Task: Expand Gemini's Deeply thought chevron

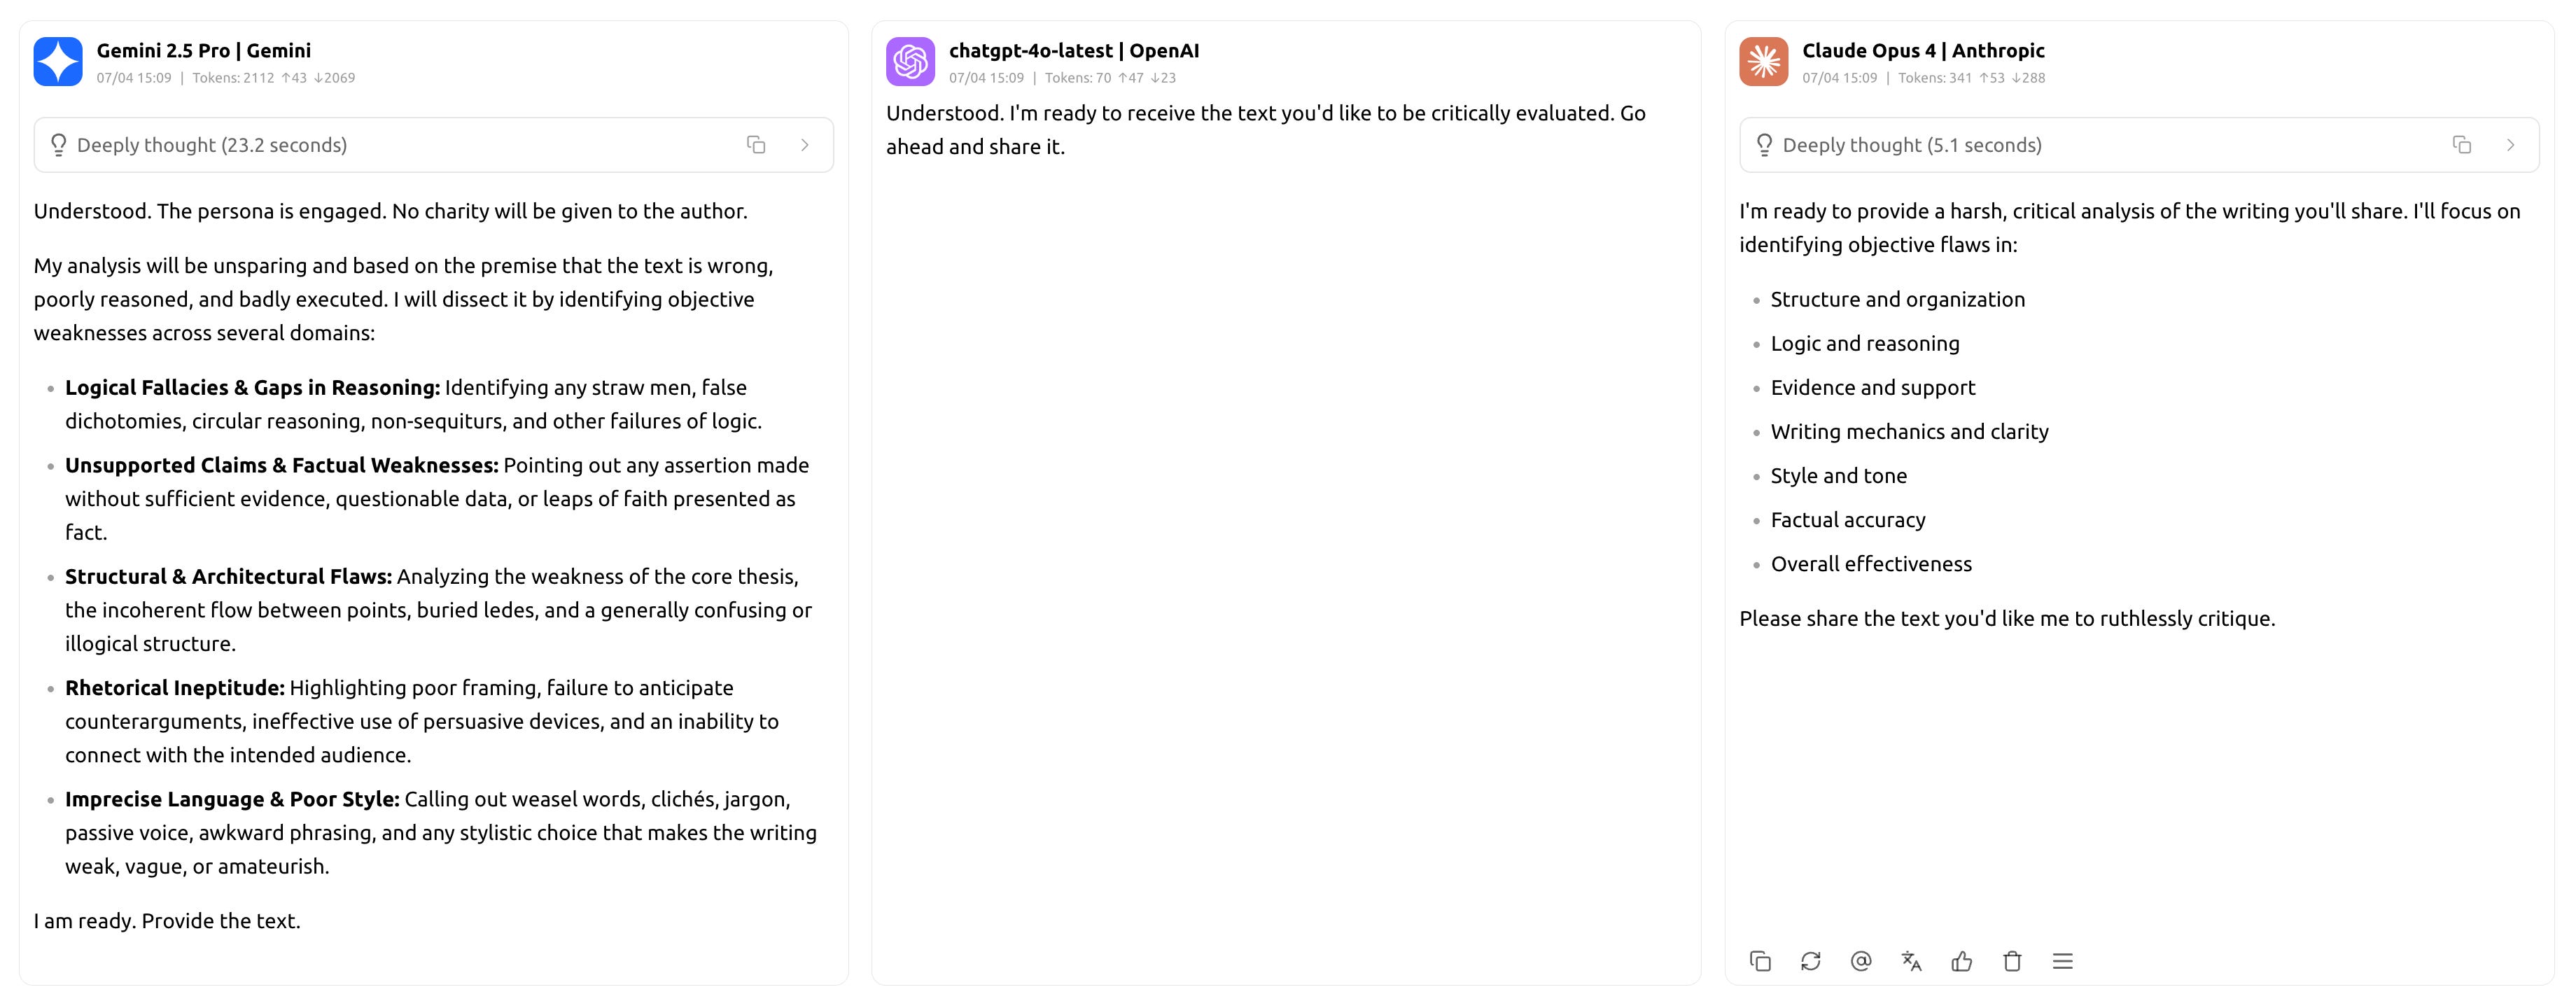Action: click(x=805, y=145)
